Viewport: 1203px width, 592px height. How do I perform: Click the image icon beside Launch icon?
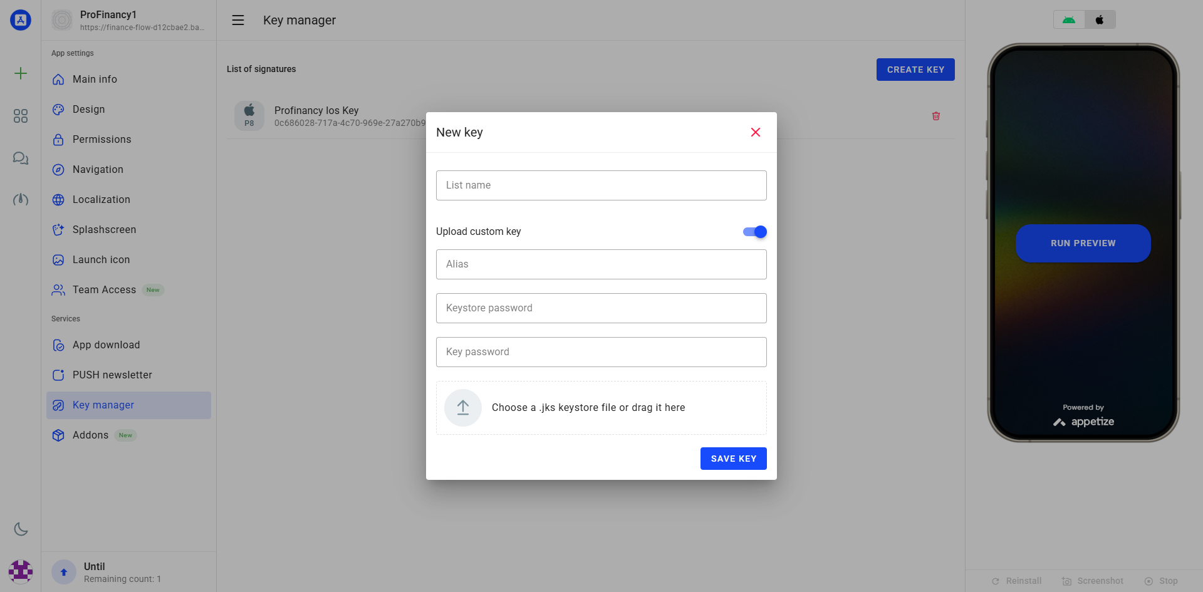click(58, 259)
